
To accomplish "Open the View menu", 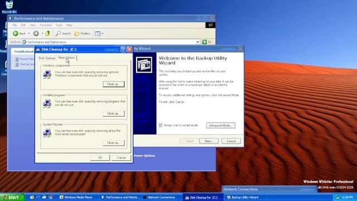I will click(33, 25).
